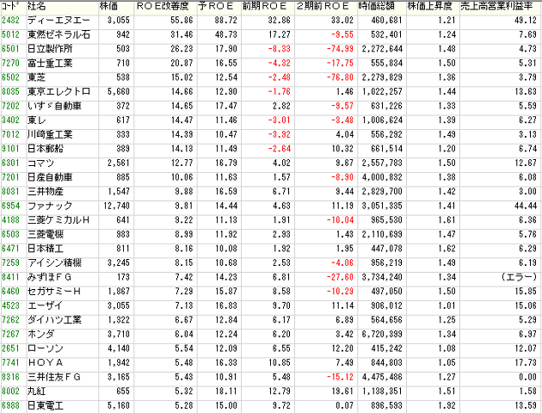Screen dimensions: 542x413
Task: Select company name 三井物産
Action: (x=46, y=192)
